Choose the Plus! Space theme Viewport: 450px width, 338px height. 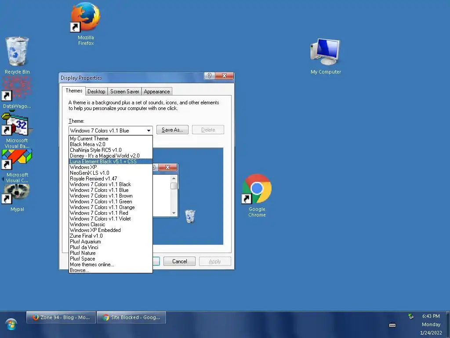click(x=110, y=259)
